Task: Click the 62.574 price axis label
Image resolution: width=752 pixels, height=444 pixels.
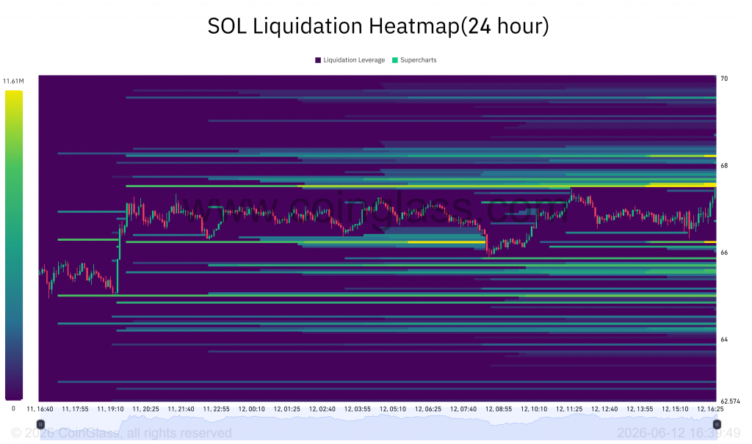Action: (731, 401)
